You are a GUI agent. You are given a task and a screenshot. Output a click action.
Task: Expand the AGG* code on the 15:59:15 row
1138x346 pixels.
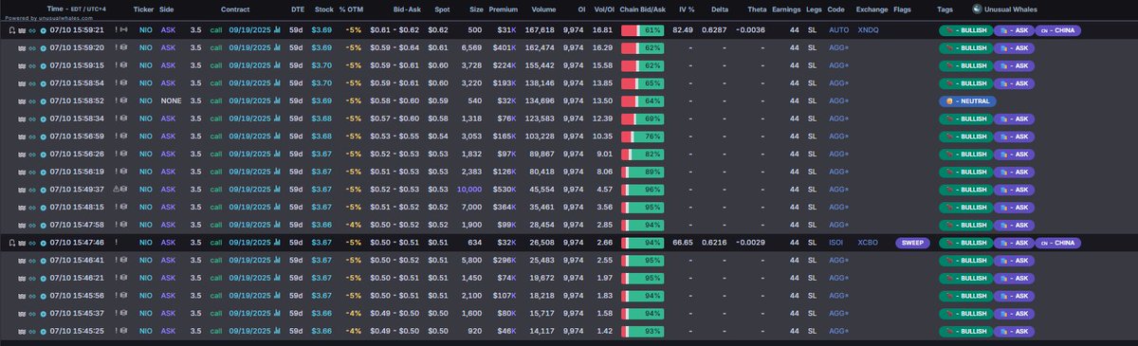[x=838, y=66]
